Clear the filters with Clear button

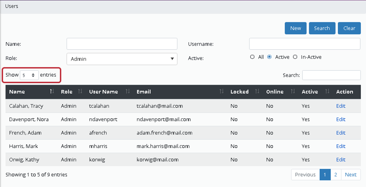click(x=349, y=28)
